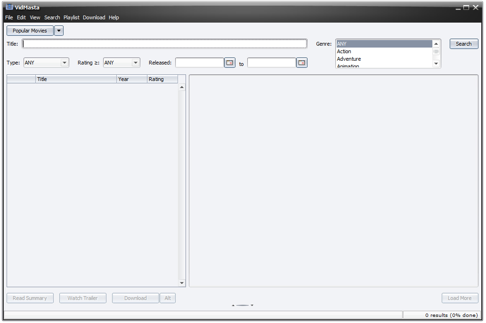Select Action in the Genre list
Viewport: 486px width, 323px height.
(x=344, y=51)
